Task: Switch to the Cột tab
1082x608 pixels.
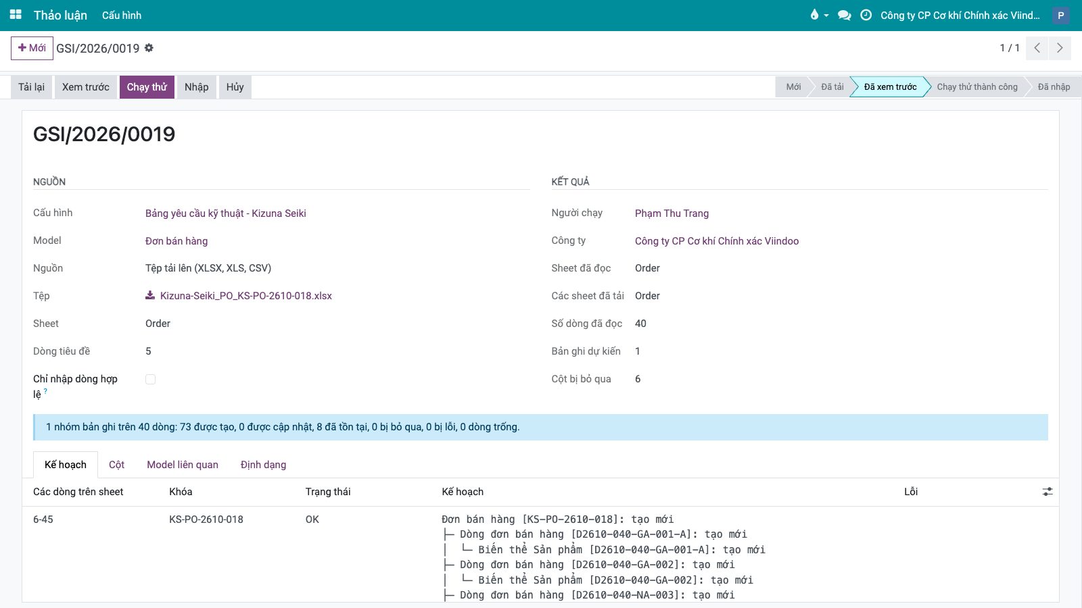Action: click(x=116, y=464)
